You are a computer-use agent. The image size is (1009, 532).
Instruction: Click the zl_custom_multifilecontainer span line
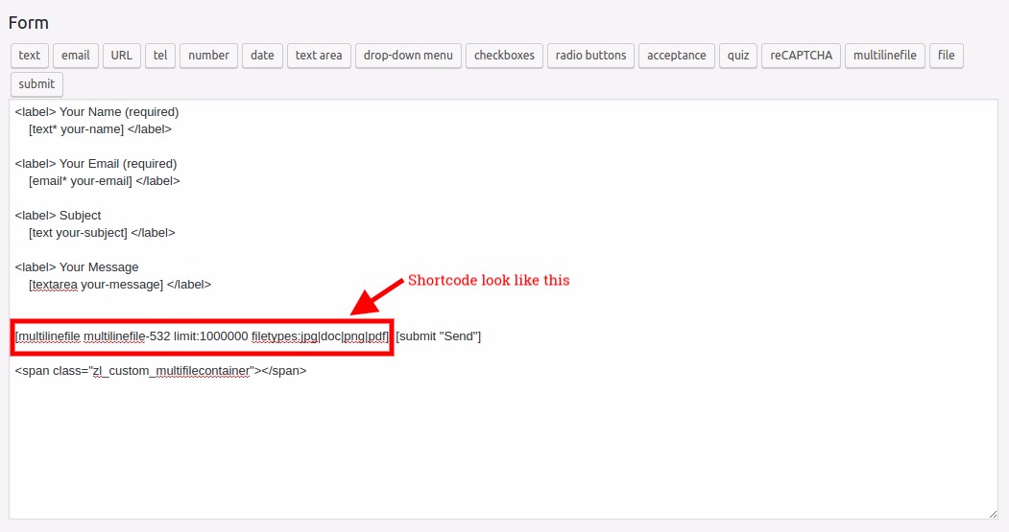tap(161, 371)
